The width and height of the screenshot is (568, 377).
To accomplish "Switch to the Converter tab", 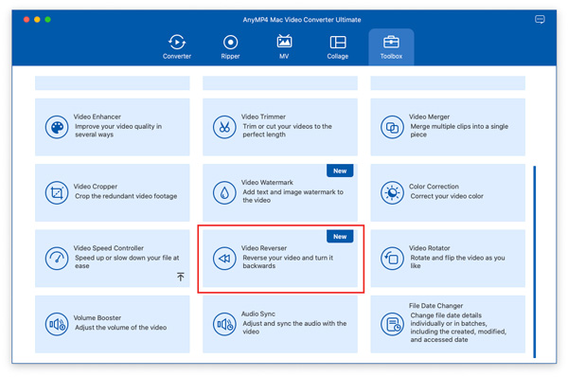I will (177, 47).
